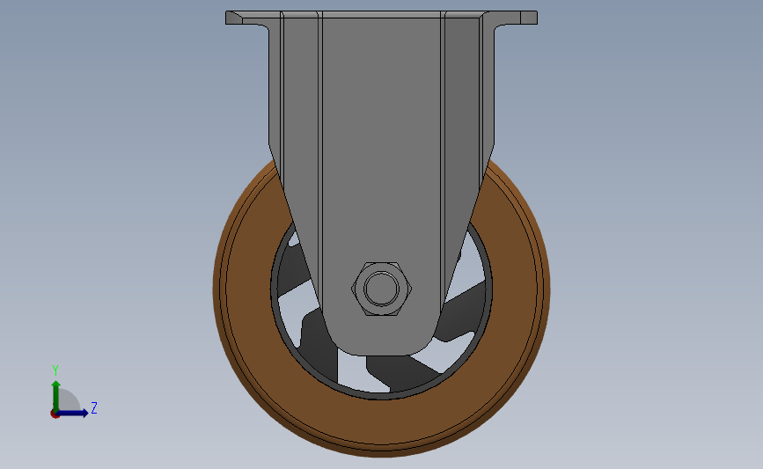Click the blue Z axis arrow
The width and height of the screenshot is (763, 469).
point(73,413)
